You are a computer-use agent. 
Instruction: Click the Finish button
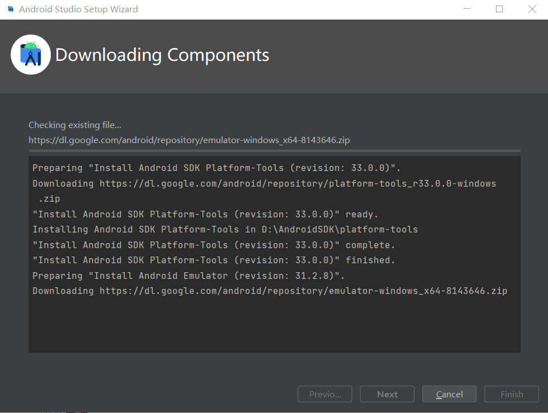(511, 394)
